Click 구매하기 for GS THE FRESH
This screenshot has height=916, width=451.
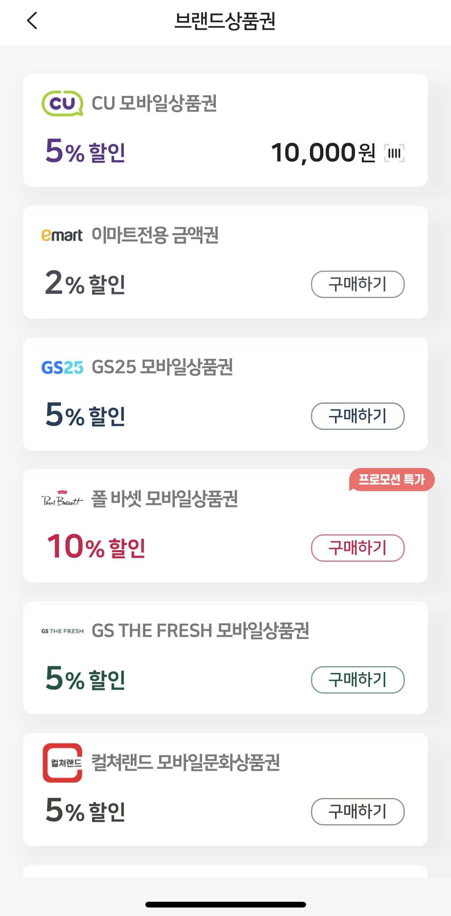(x=358, y=680)
